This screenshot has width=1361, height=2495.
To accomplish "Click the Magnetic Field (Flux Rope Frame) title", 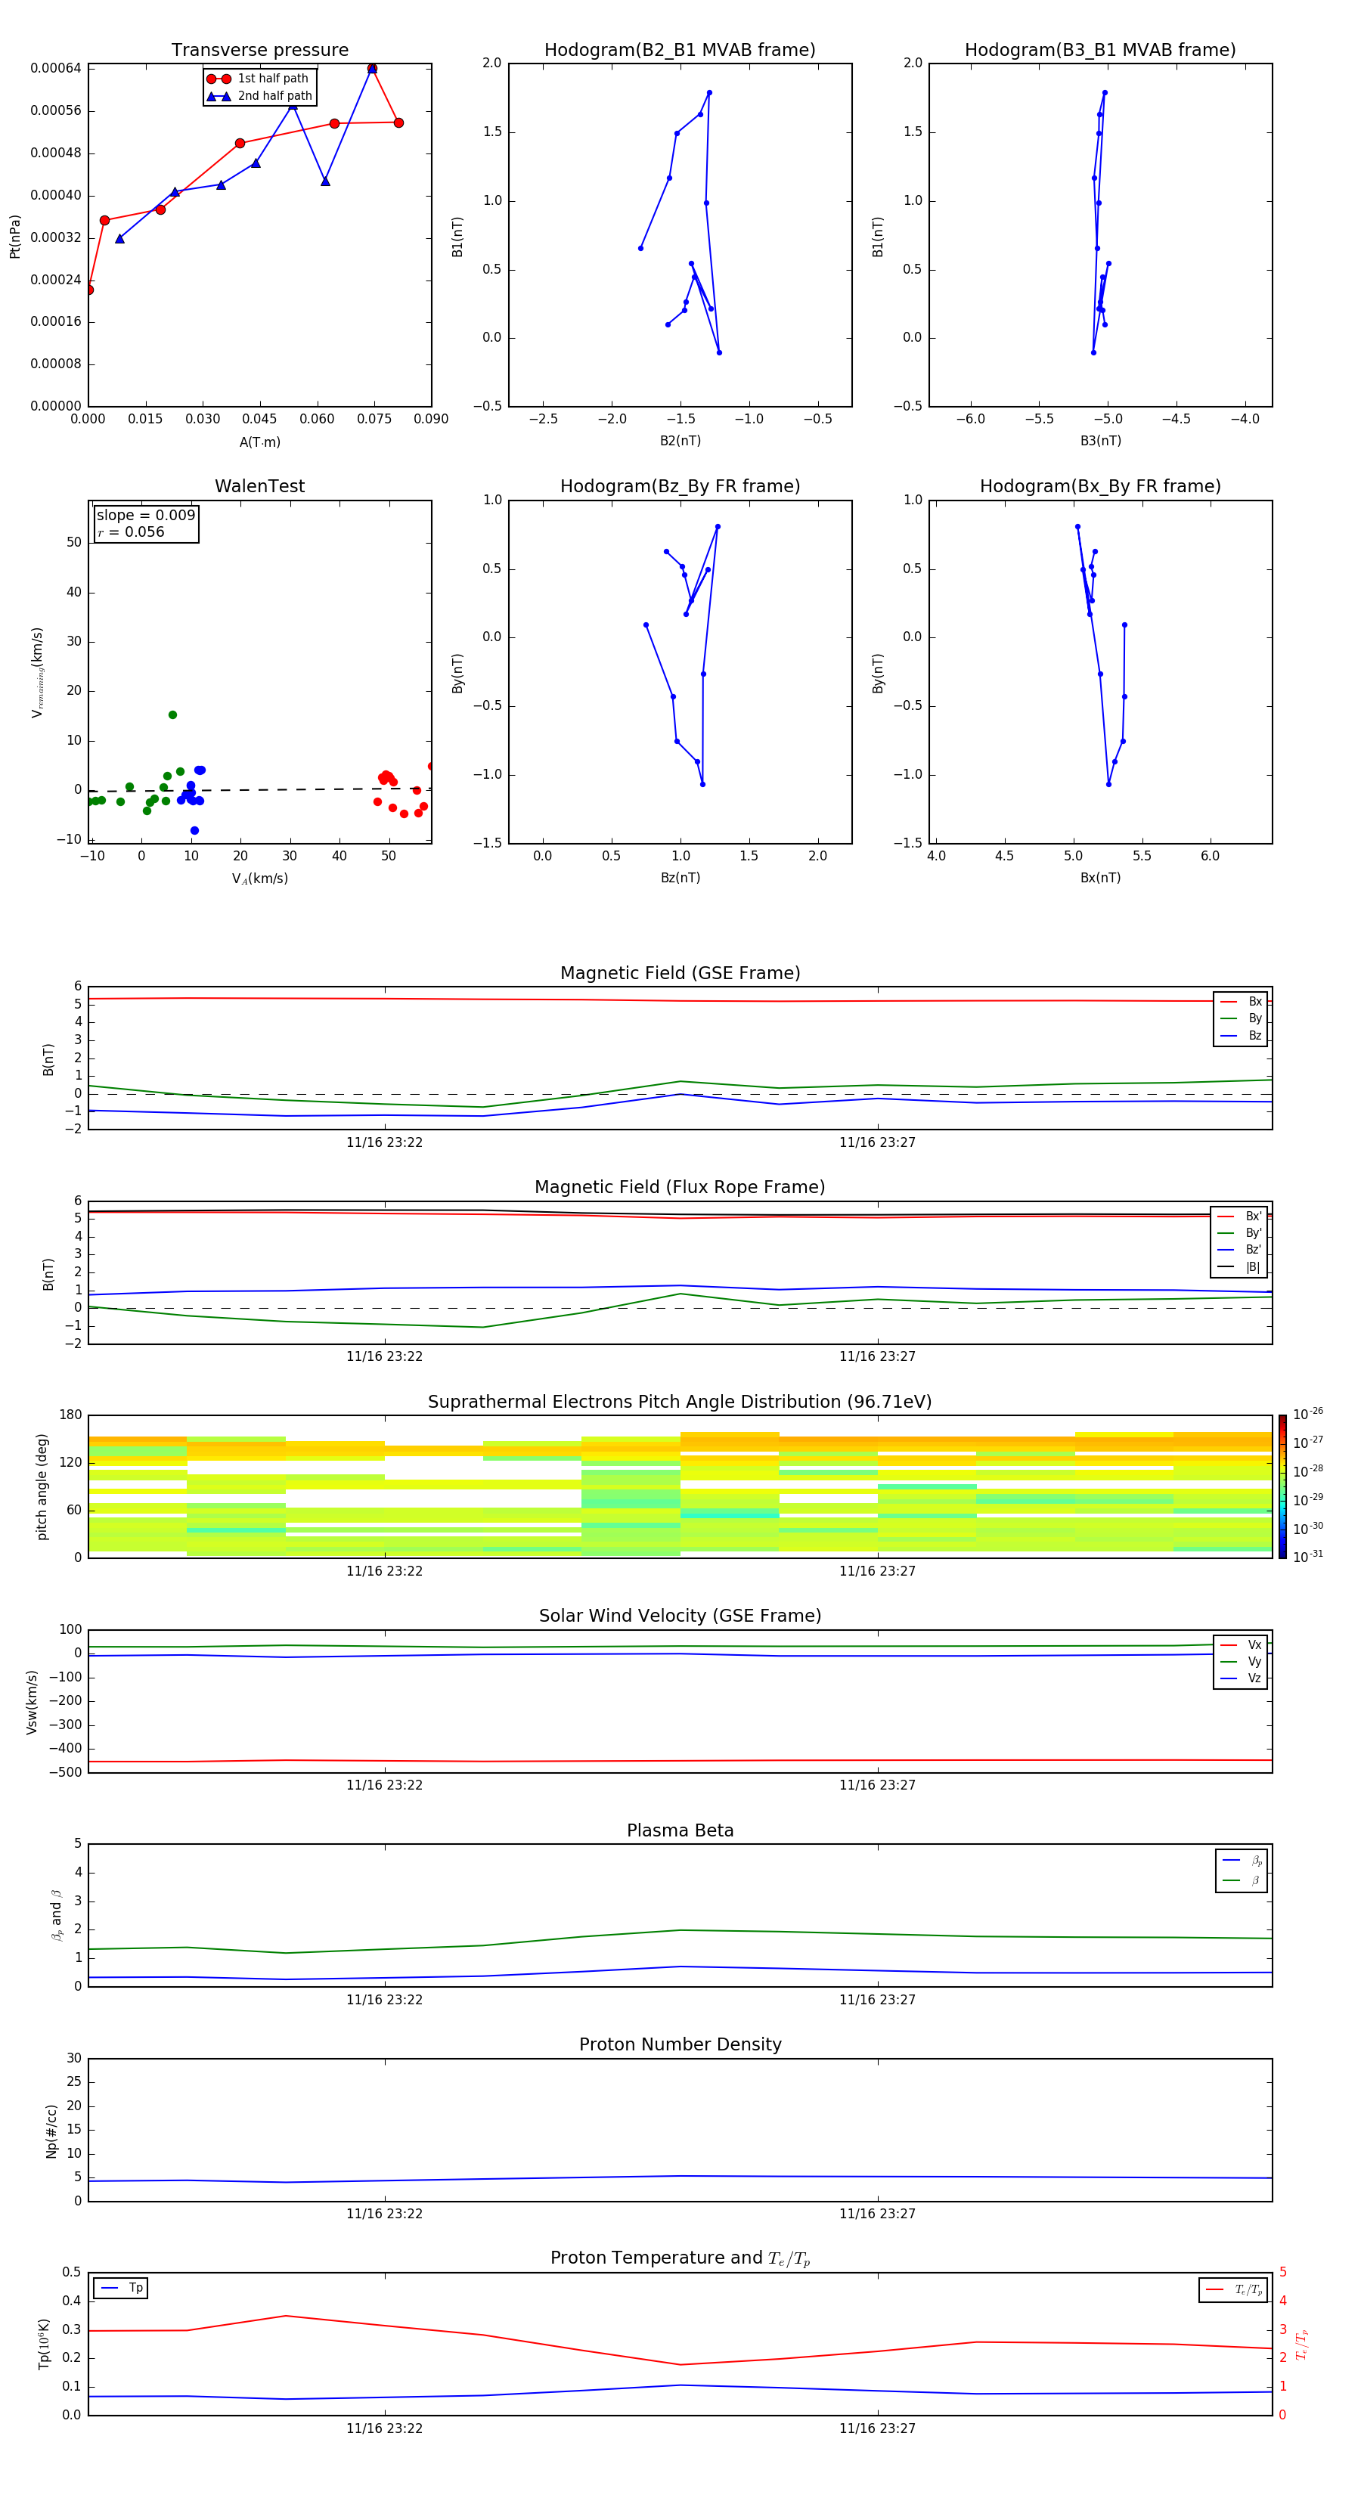I will click(680, 1186).
